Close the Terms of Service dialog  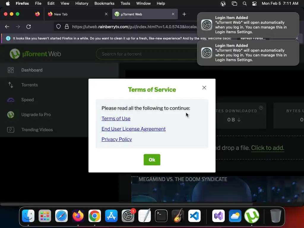(x=204, y=88)
